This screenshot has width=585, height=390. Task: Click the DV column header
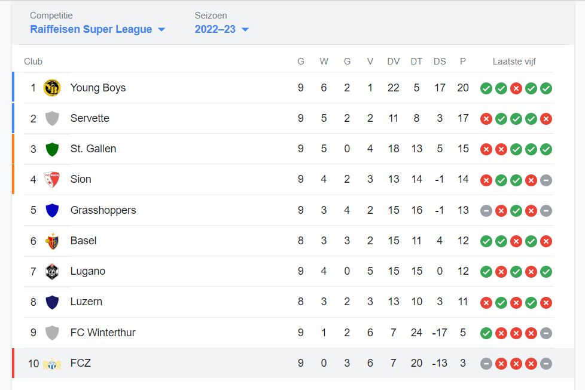tap(393, 62)
